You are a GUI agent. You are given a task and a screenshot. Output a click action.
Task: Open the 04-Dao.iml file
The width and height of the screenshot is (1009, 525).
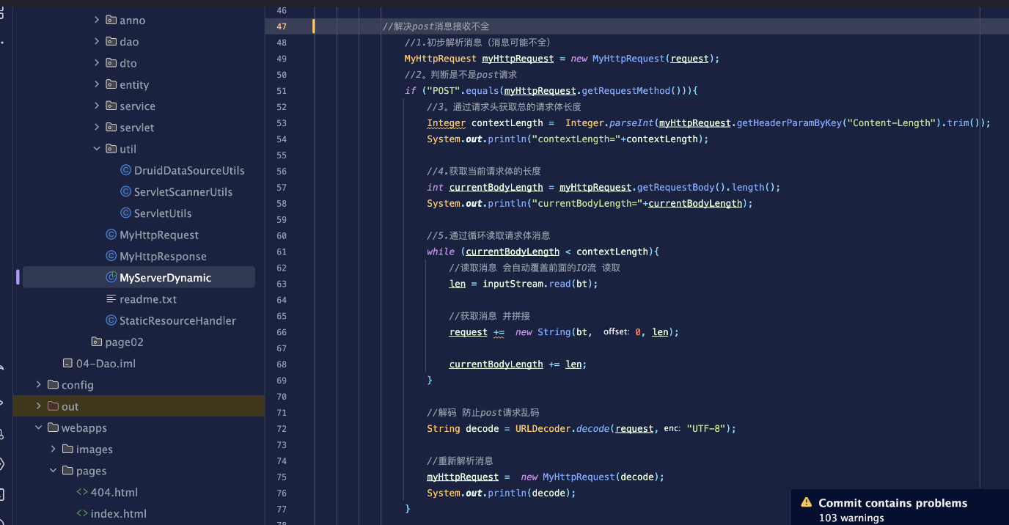point(106,363)
